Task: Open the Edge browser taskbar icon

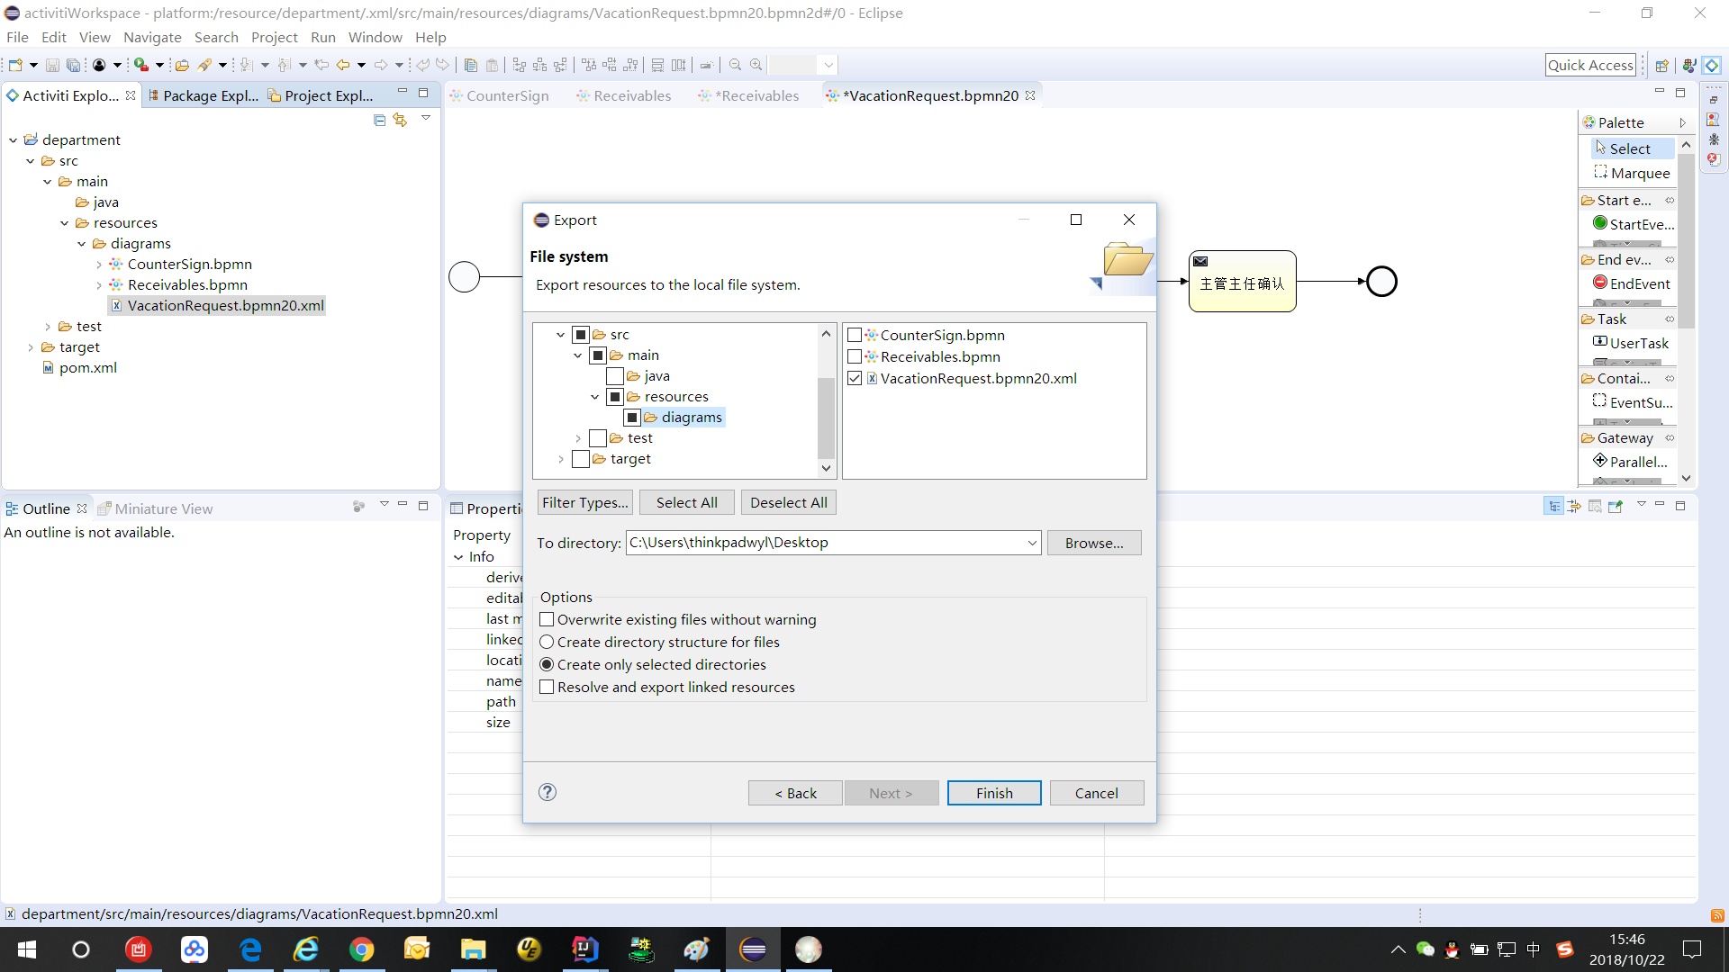Action: (x=250, y=949)
